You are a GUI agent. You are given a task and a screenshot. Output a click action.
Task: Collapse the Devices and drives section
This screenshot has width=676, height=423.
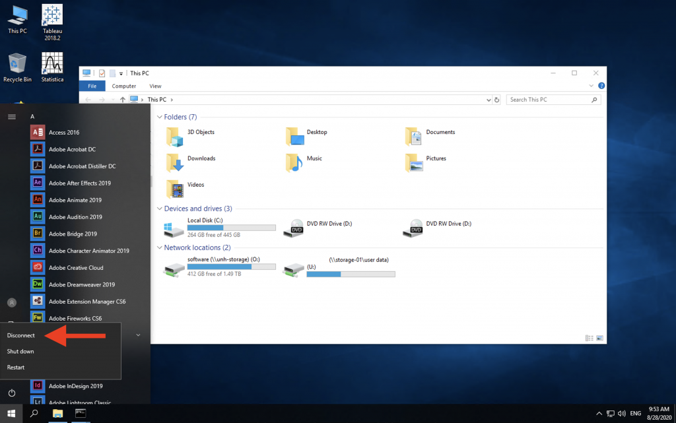(159, 209)
